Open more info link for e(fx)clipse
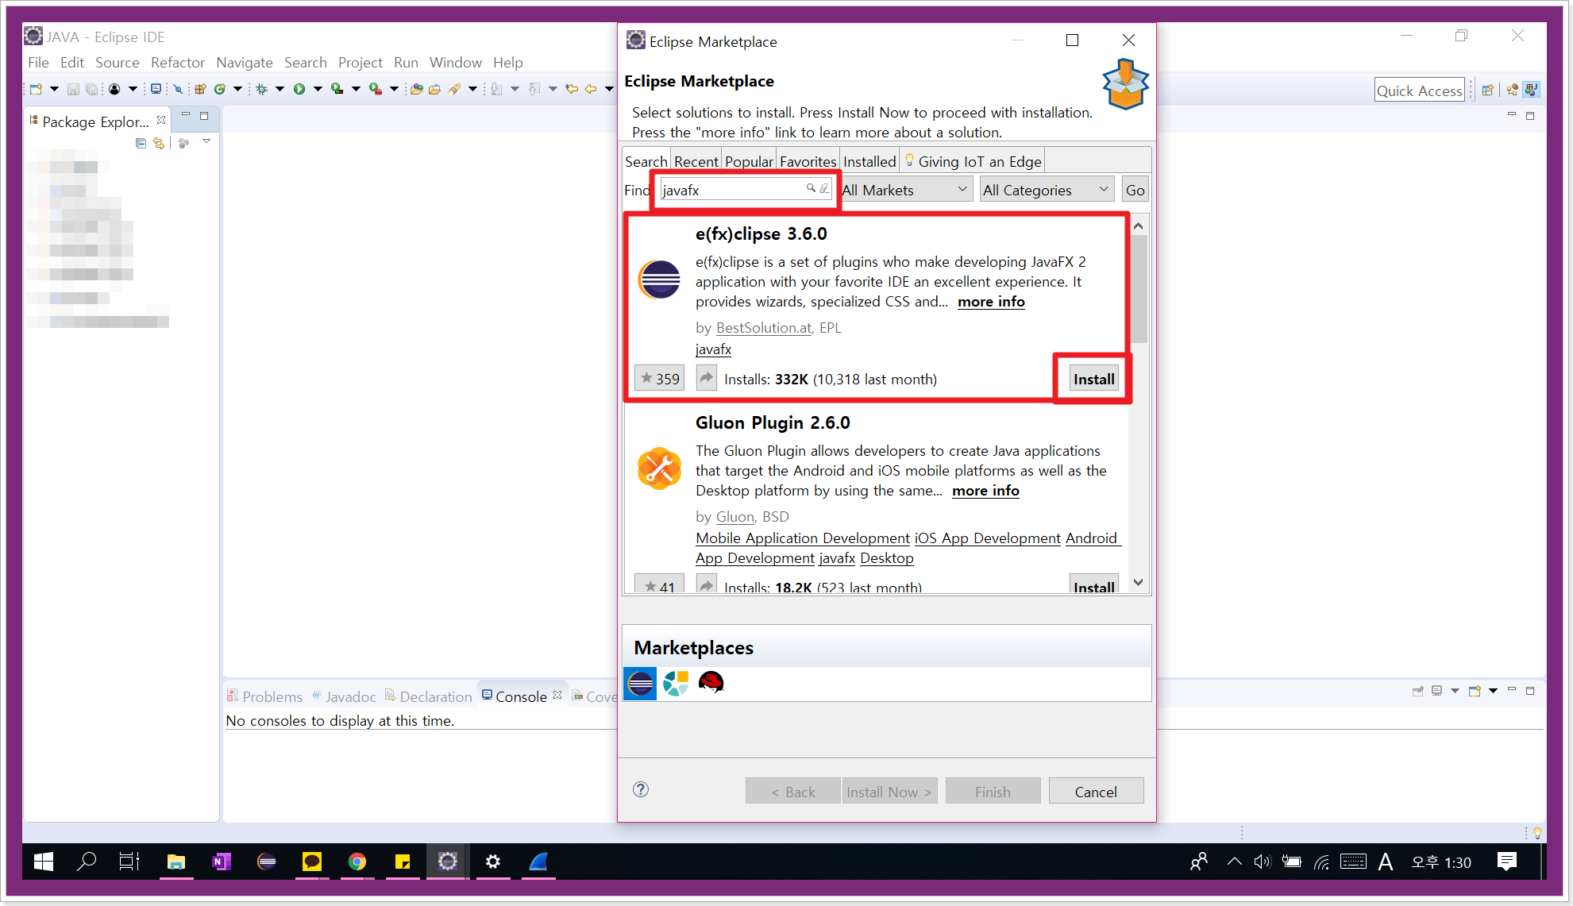This screenshot has height=906, width=1573. tap(991, 302)
